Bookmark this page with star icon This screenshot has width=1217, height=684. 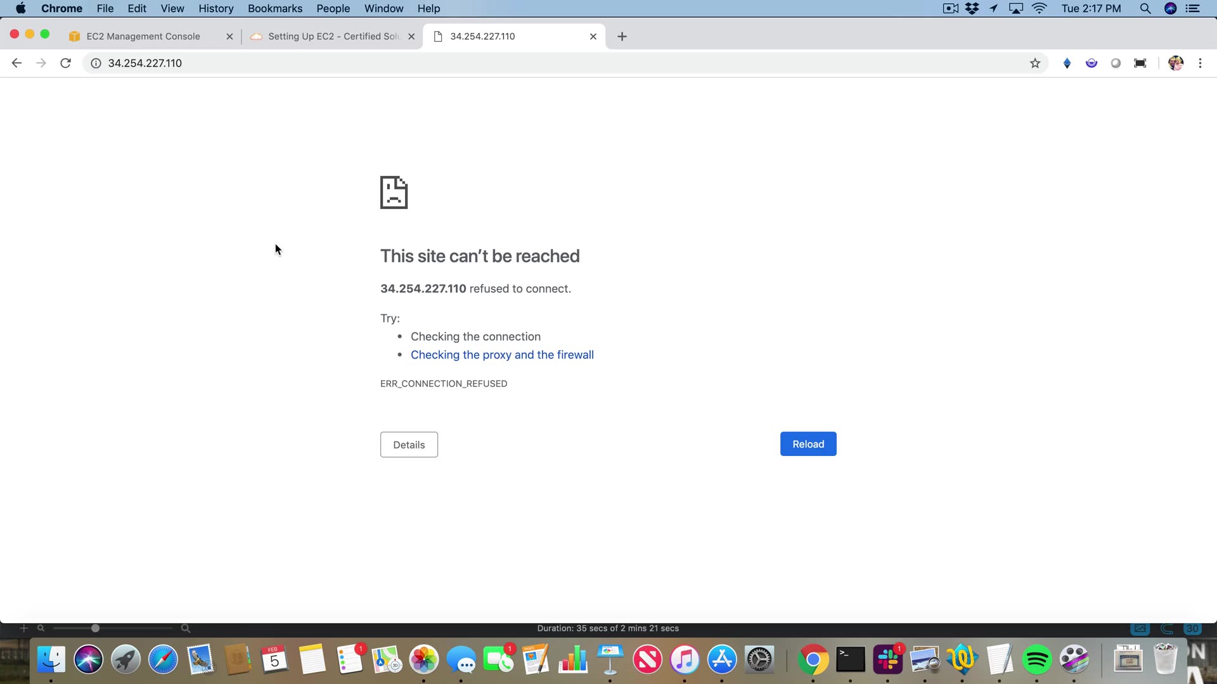coord(1035,63)
